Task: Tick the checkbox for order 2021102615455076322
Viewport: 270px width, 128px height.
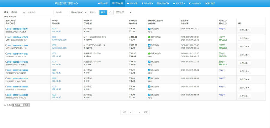Action: coord(6,53)
